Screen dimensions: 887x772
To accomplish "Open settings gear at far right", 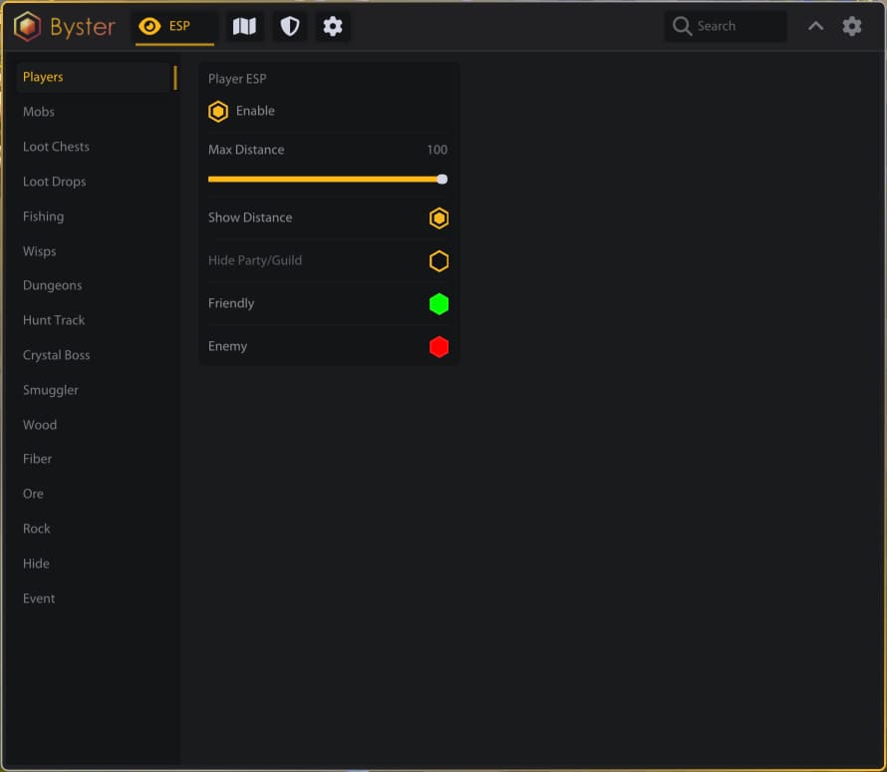I will point(851,26).
